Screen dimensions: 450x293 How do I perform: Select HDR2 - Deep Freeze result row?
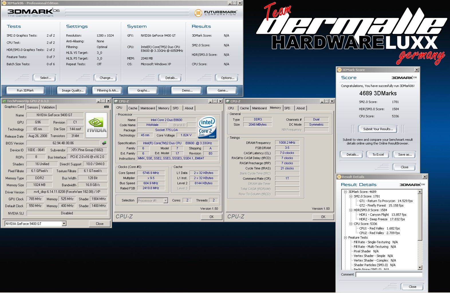pyautogui.click(x=382, y=219)
